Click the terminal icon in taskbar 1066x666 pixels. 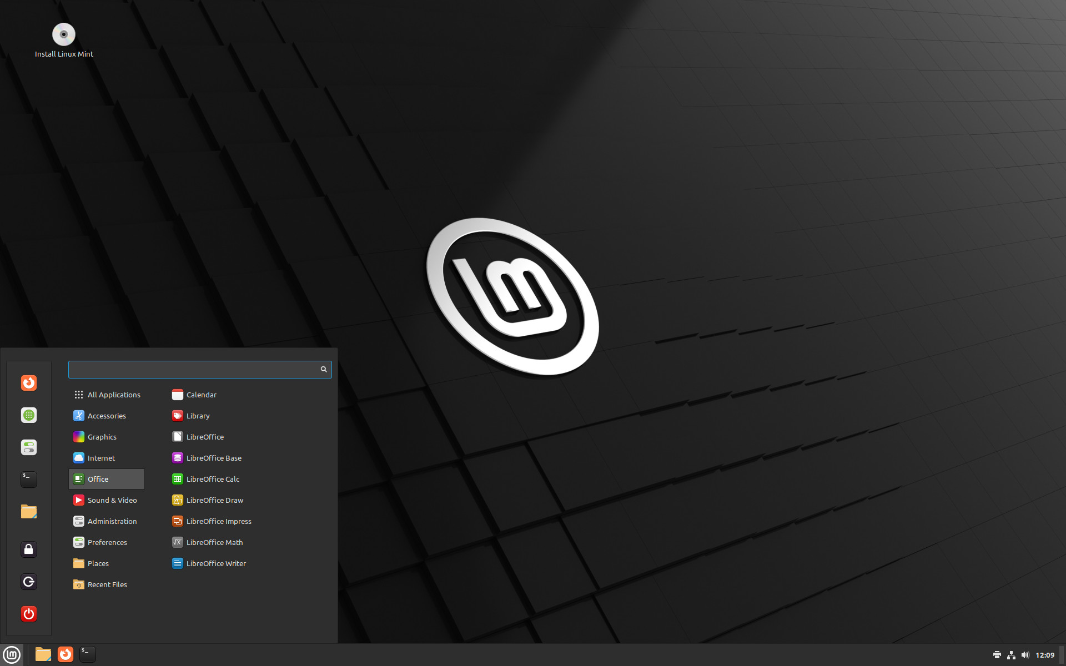[87, 654]
